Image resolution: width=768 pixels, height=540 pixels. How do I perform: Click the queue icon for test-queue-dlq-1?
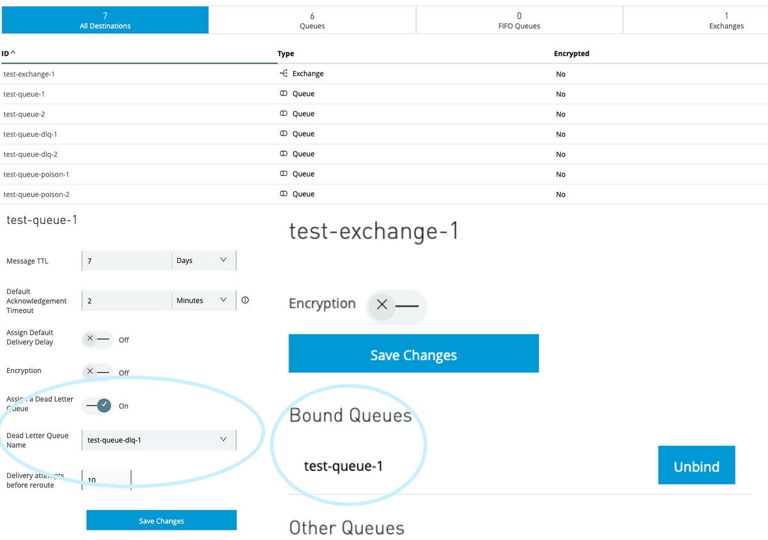tap(284, 134)
